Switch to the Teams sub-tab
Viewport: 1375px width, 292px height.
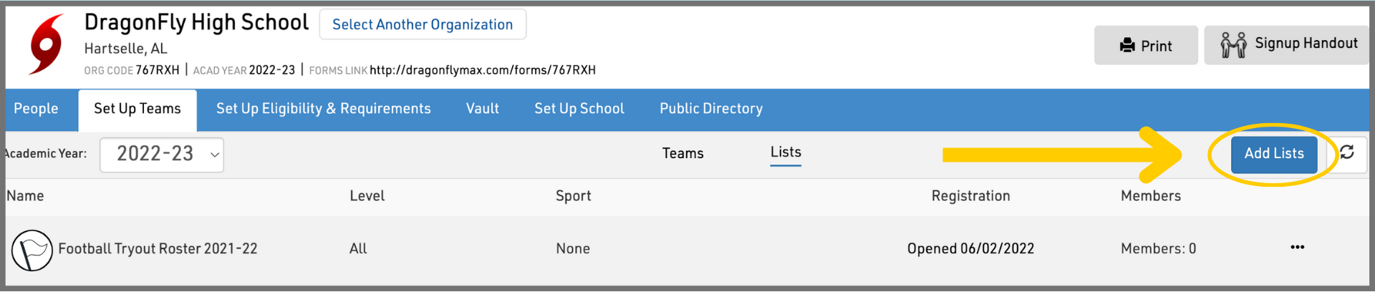pos(682,153)
